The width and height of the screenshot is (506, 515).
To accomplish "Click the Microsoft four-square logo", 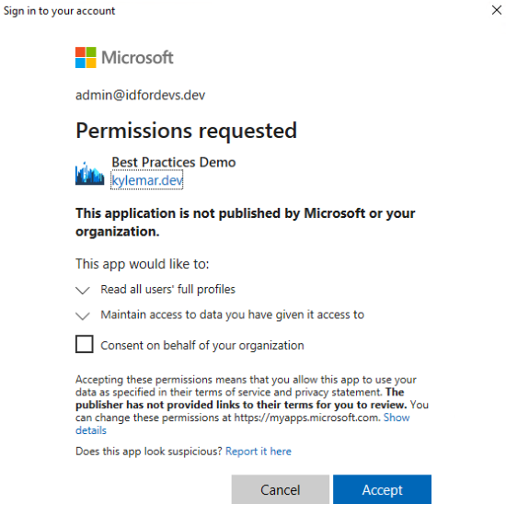I will tap(86, 57).
